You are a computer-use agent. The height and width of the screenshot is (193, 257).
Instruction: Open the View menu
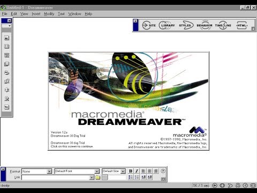24,14
